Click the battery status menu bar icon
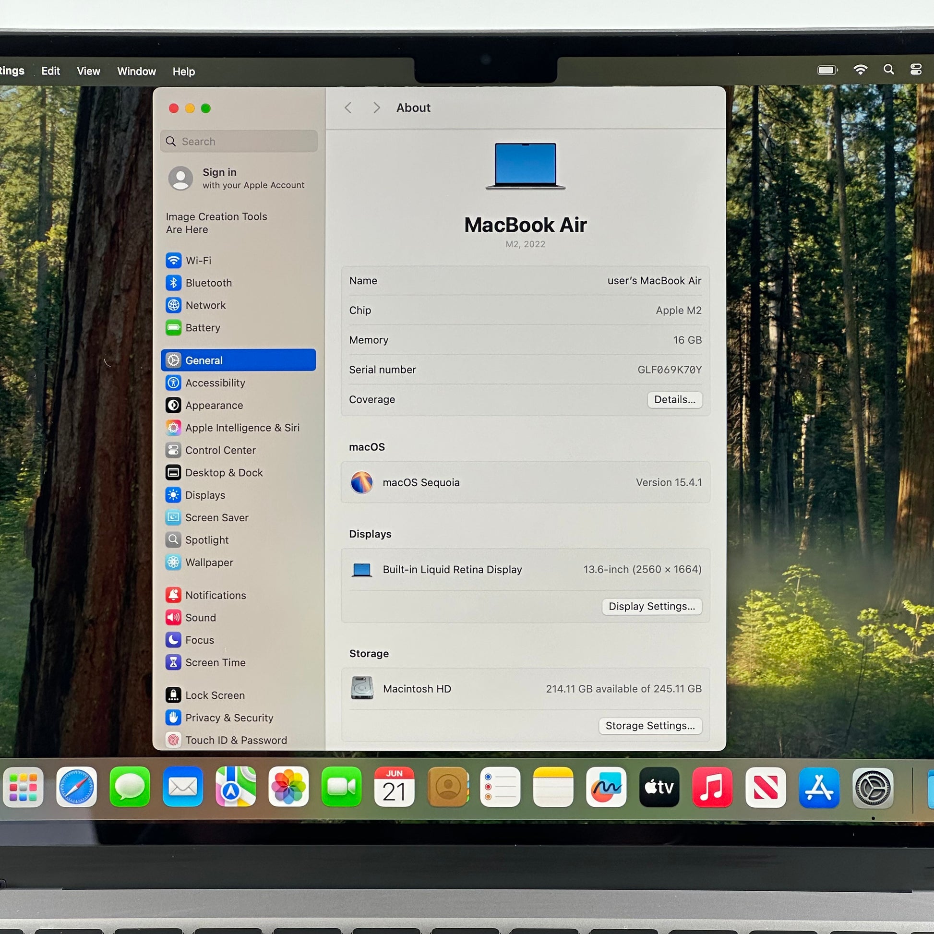 (x=827, y=70)
